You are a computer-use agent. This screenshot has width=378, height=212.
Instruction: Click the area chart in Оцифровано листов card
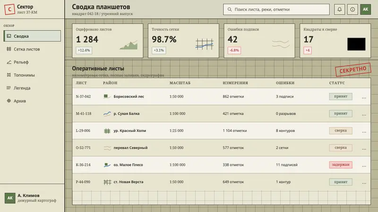coord(129,44)
